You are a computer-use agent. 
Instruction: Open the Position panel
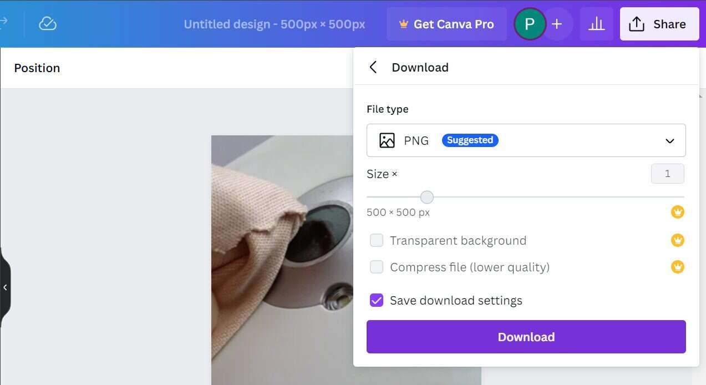37,68
